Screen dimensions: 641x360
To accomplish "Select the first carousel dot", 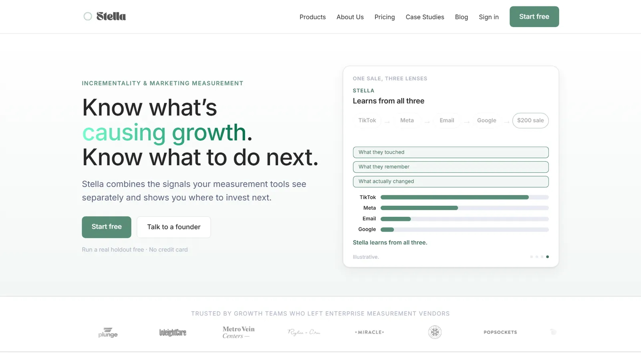I will pyautogui.click(x=532, y=257).
